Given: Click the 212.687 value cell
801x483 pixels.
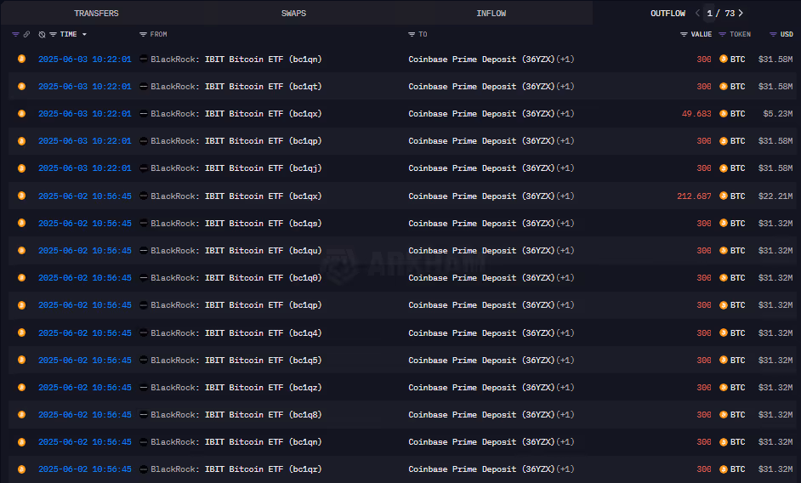Looking at the screenshot, I should [x=694, y=196].
